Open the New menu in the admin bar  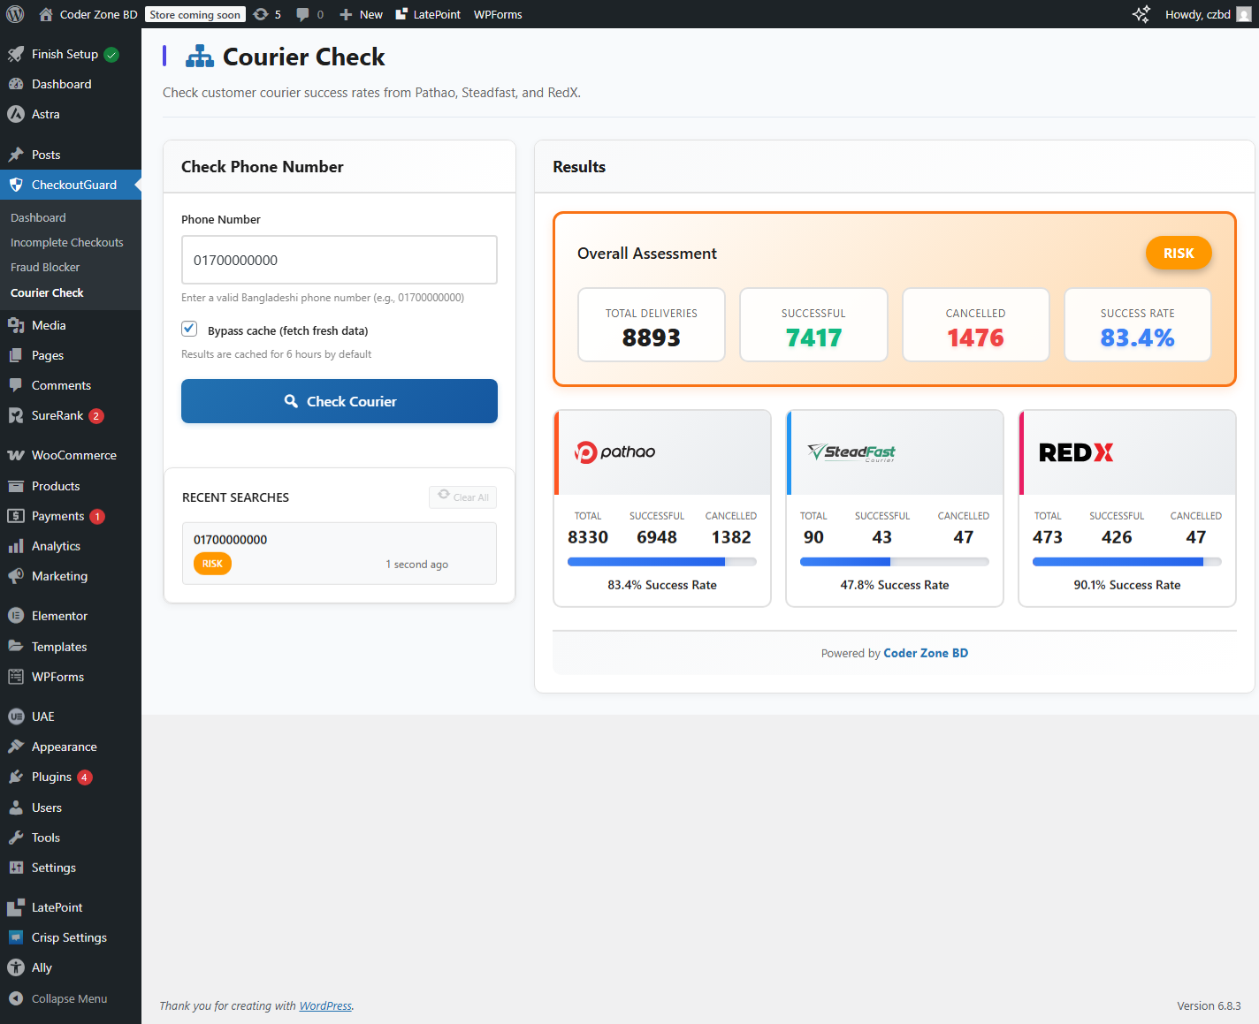pyautogui.click(x=360, y=14)
